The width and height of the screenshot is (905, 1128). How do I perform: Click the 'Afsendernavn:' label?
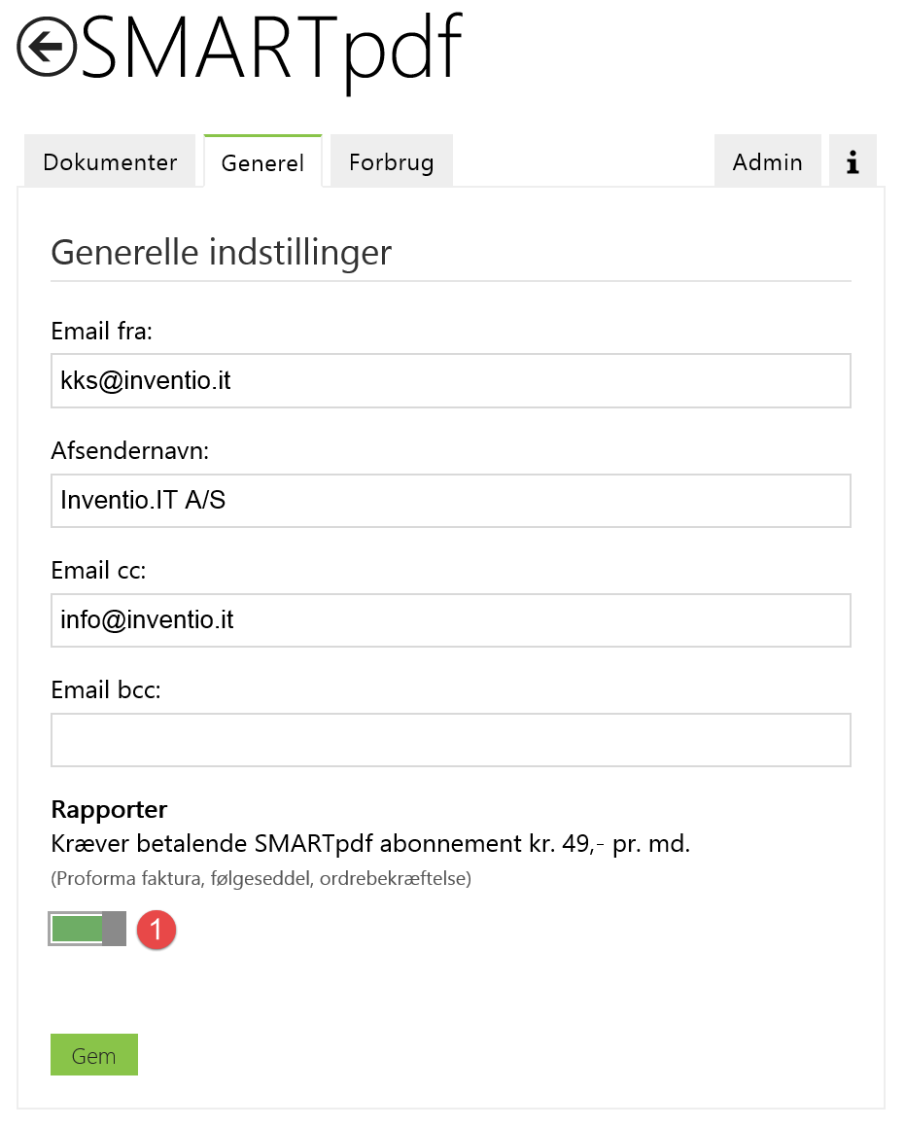point(130,451)
